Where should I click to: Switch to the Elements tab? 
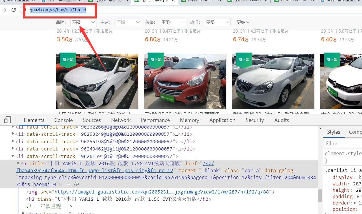pyautogui.click(x=34, y=120)
